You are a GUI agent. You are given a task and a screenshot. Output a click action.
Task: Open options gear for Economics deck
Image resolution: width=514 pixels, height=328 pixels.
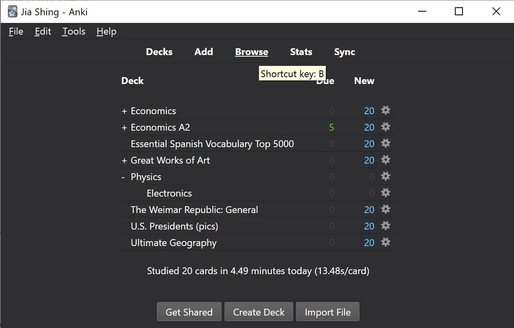(386, 111)
